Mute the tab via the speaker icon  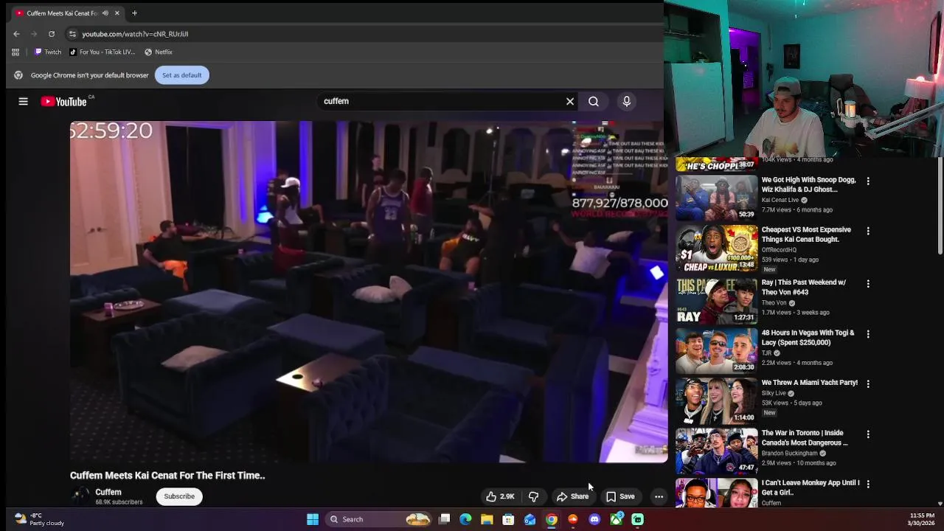105,13
